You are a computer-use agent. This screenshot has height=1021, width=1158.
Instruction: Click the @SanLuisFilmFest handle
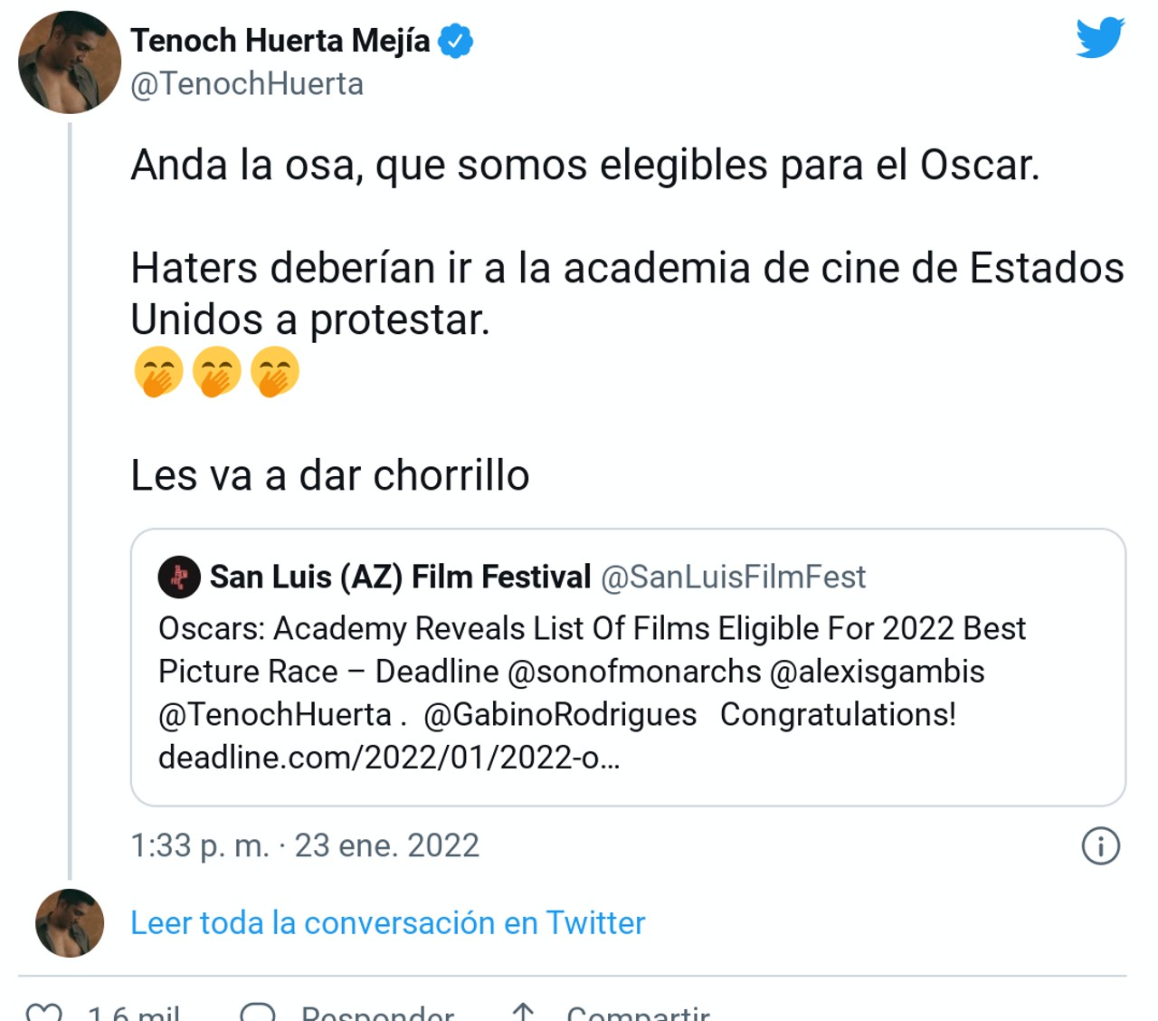(x=735, y=577)
